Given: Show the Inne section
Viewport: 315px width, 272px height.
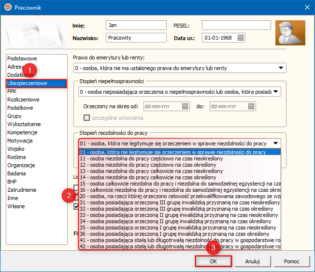Looking at the screenshot, I should coord(36,198).
